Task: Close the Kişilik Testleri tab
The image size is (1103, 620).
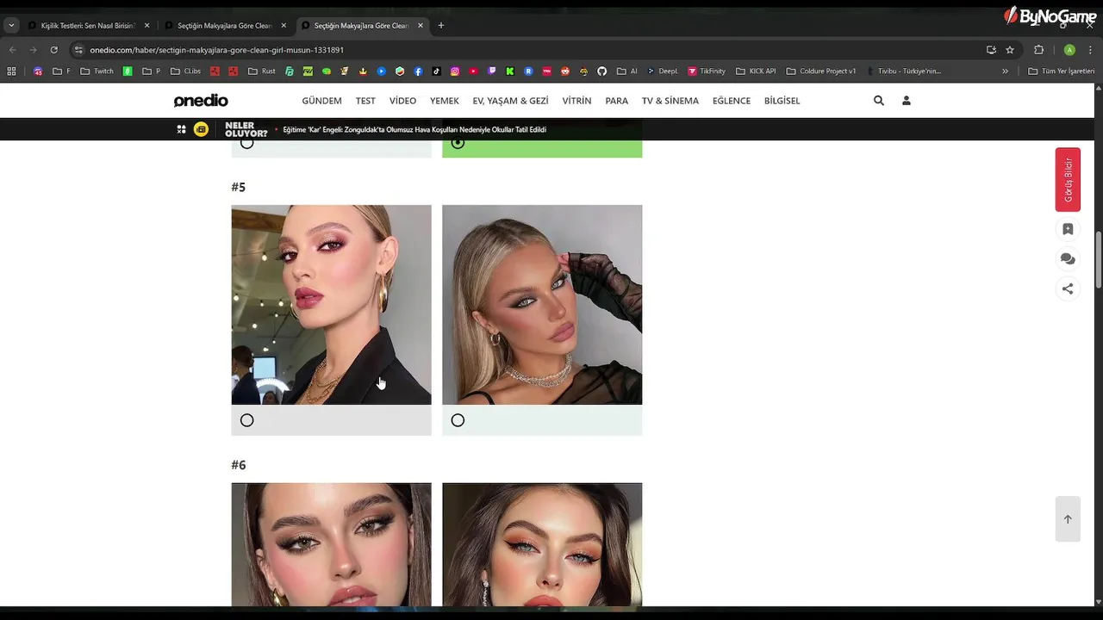Action: tap(146, 25)
